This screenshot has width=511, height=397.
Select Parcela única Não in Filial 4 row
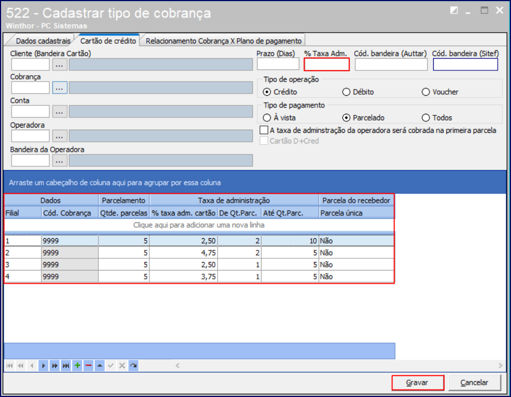point(356,276)
